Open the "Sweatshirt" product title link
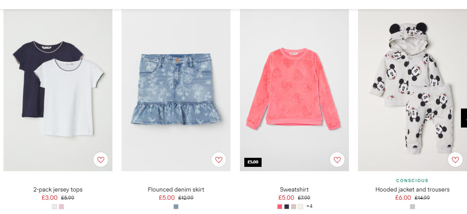The height and width of the screenshot is (214, 467). [294, 190]
